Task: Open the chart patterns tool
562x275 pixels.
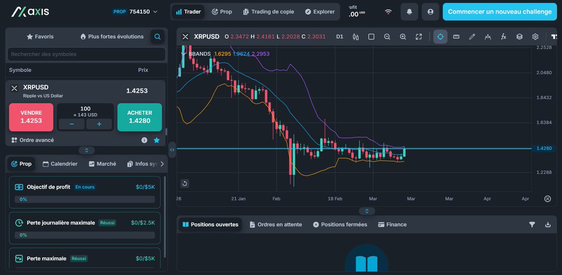Action: (x=488, y=37)
